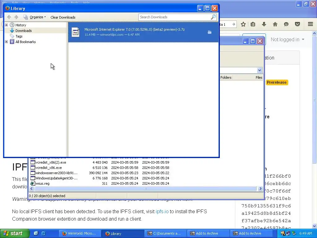This screenshot has height=238, width=317.
Task: Click the All Bookmarks star icon
Action: click(12, 42)
